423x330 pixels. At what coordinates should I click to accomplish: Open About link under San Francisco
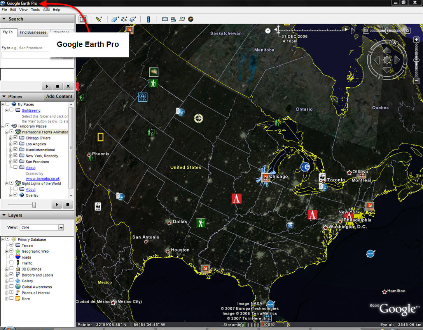(30, 168)
